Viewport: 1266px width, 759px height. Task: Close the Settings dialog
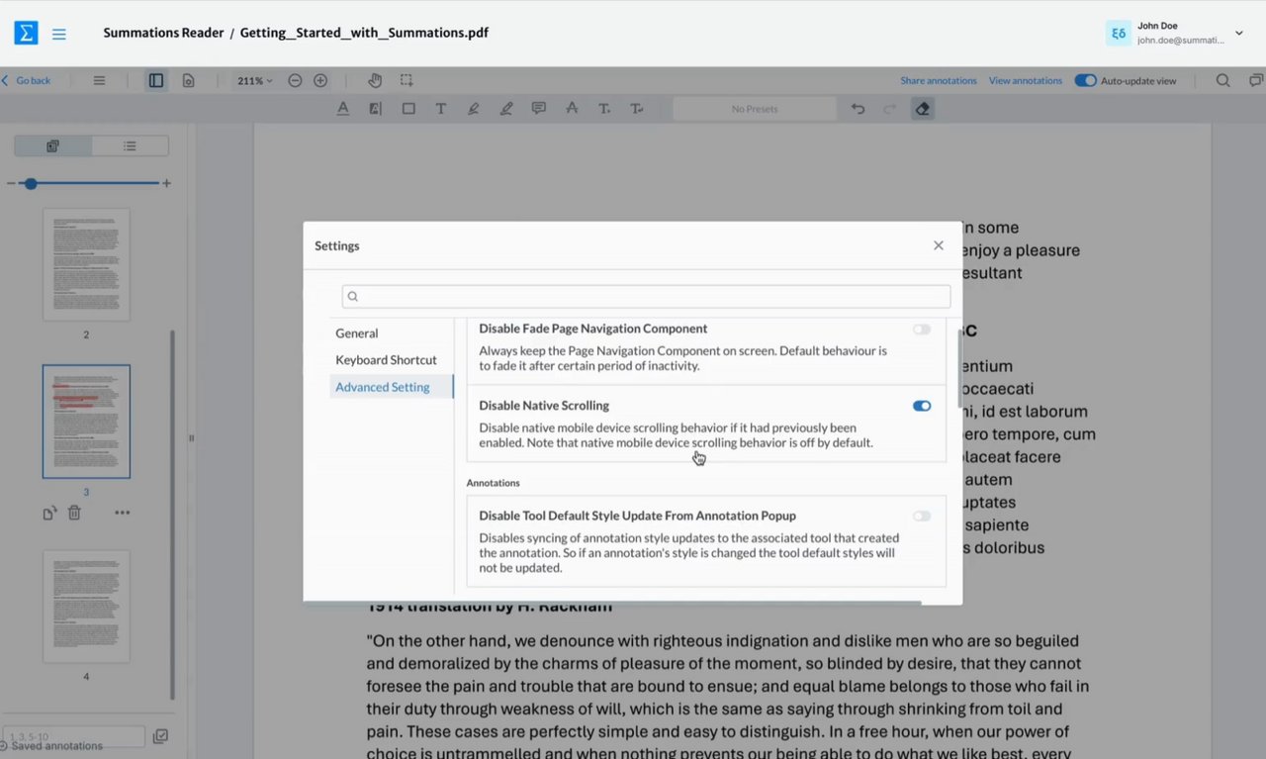(939, 245)
